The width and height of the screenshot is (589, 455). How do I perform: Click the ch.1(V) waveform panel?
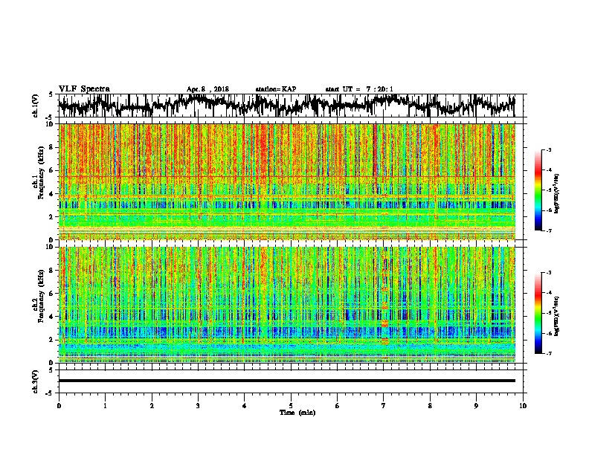[x=292, y=106]
